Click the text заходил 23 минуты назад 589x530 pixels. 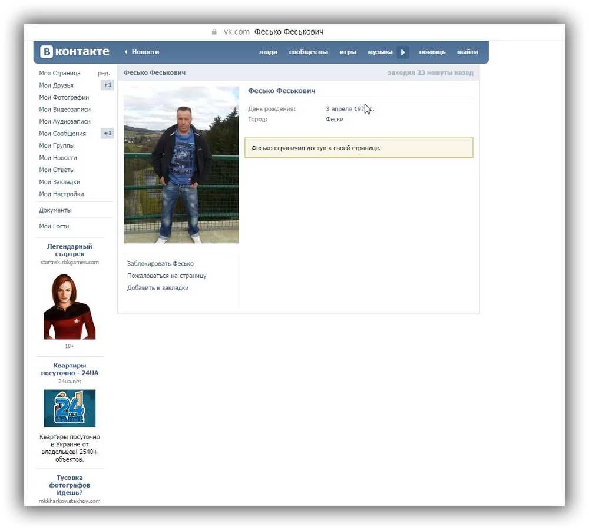[431, 72]
